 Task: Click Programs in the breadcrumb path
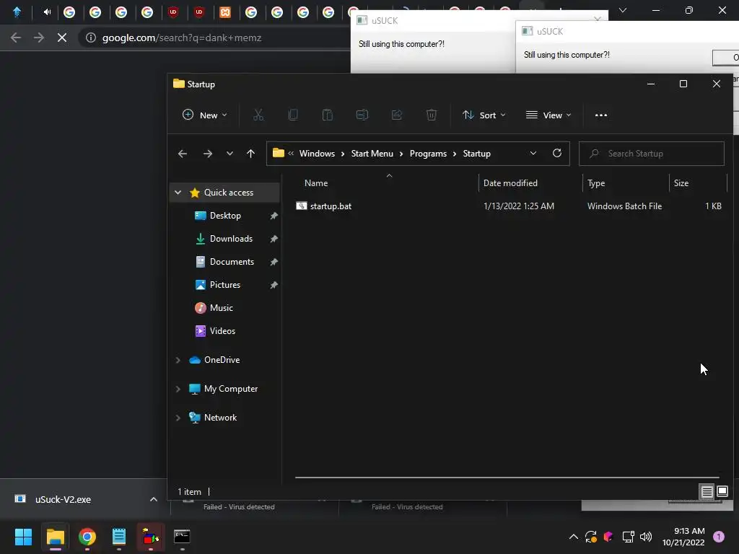click(x=428, y=154)
